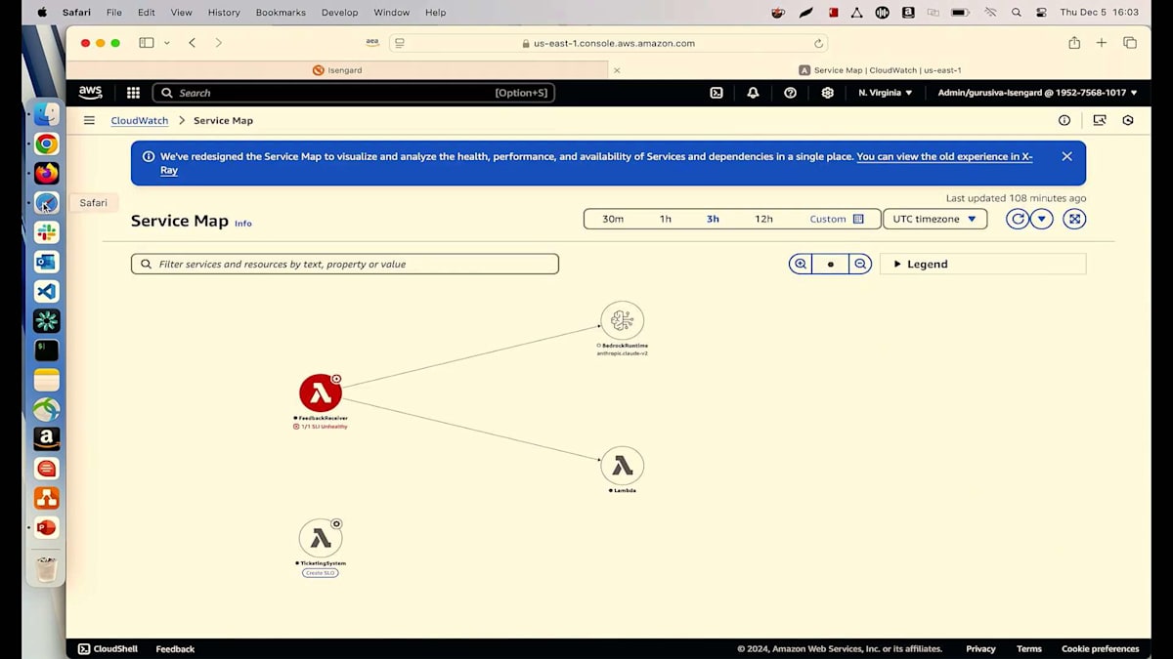
Task: Open the info panel icon top right
Action: (x=1064, y=120)
